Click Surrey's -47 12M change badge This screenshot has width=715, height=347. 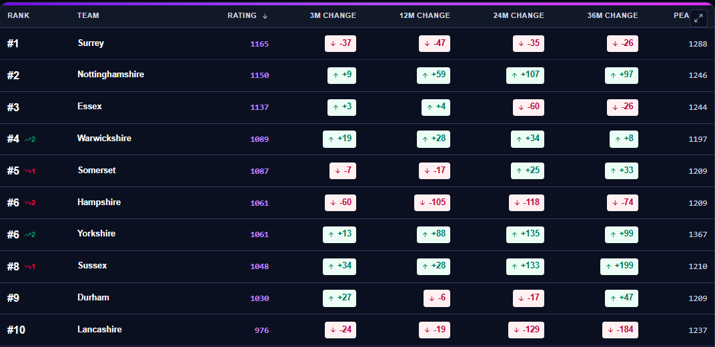pos(435,44)
